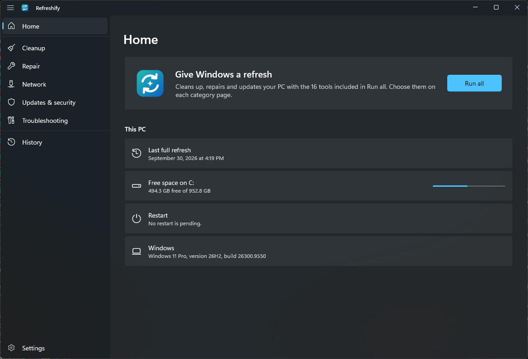
Task: Click 'Give Windows a refresh' heading
Action: point(224,74)
